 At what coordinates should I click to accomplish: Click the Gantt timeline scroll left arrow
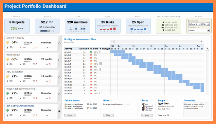tap(112, 42)
